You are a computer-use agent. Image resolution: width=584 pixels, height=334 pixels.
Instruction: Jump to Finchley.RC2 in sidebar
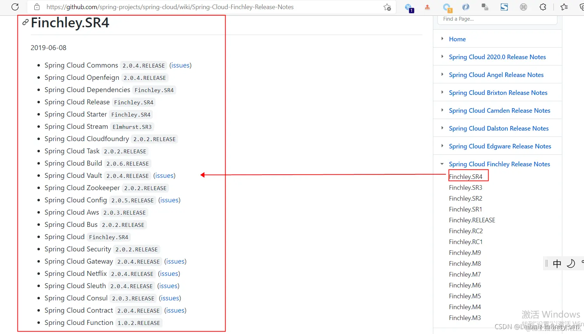[466, 231]
